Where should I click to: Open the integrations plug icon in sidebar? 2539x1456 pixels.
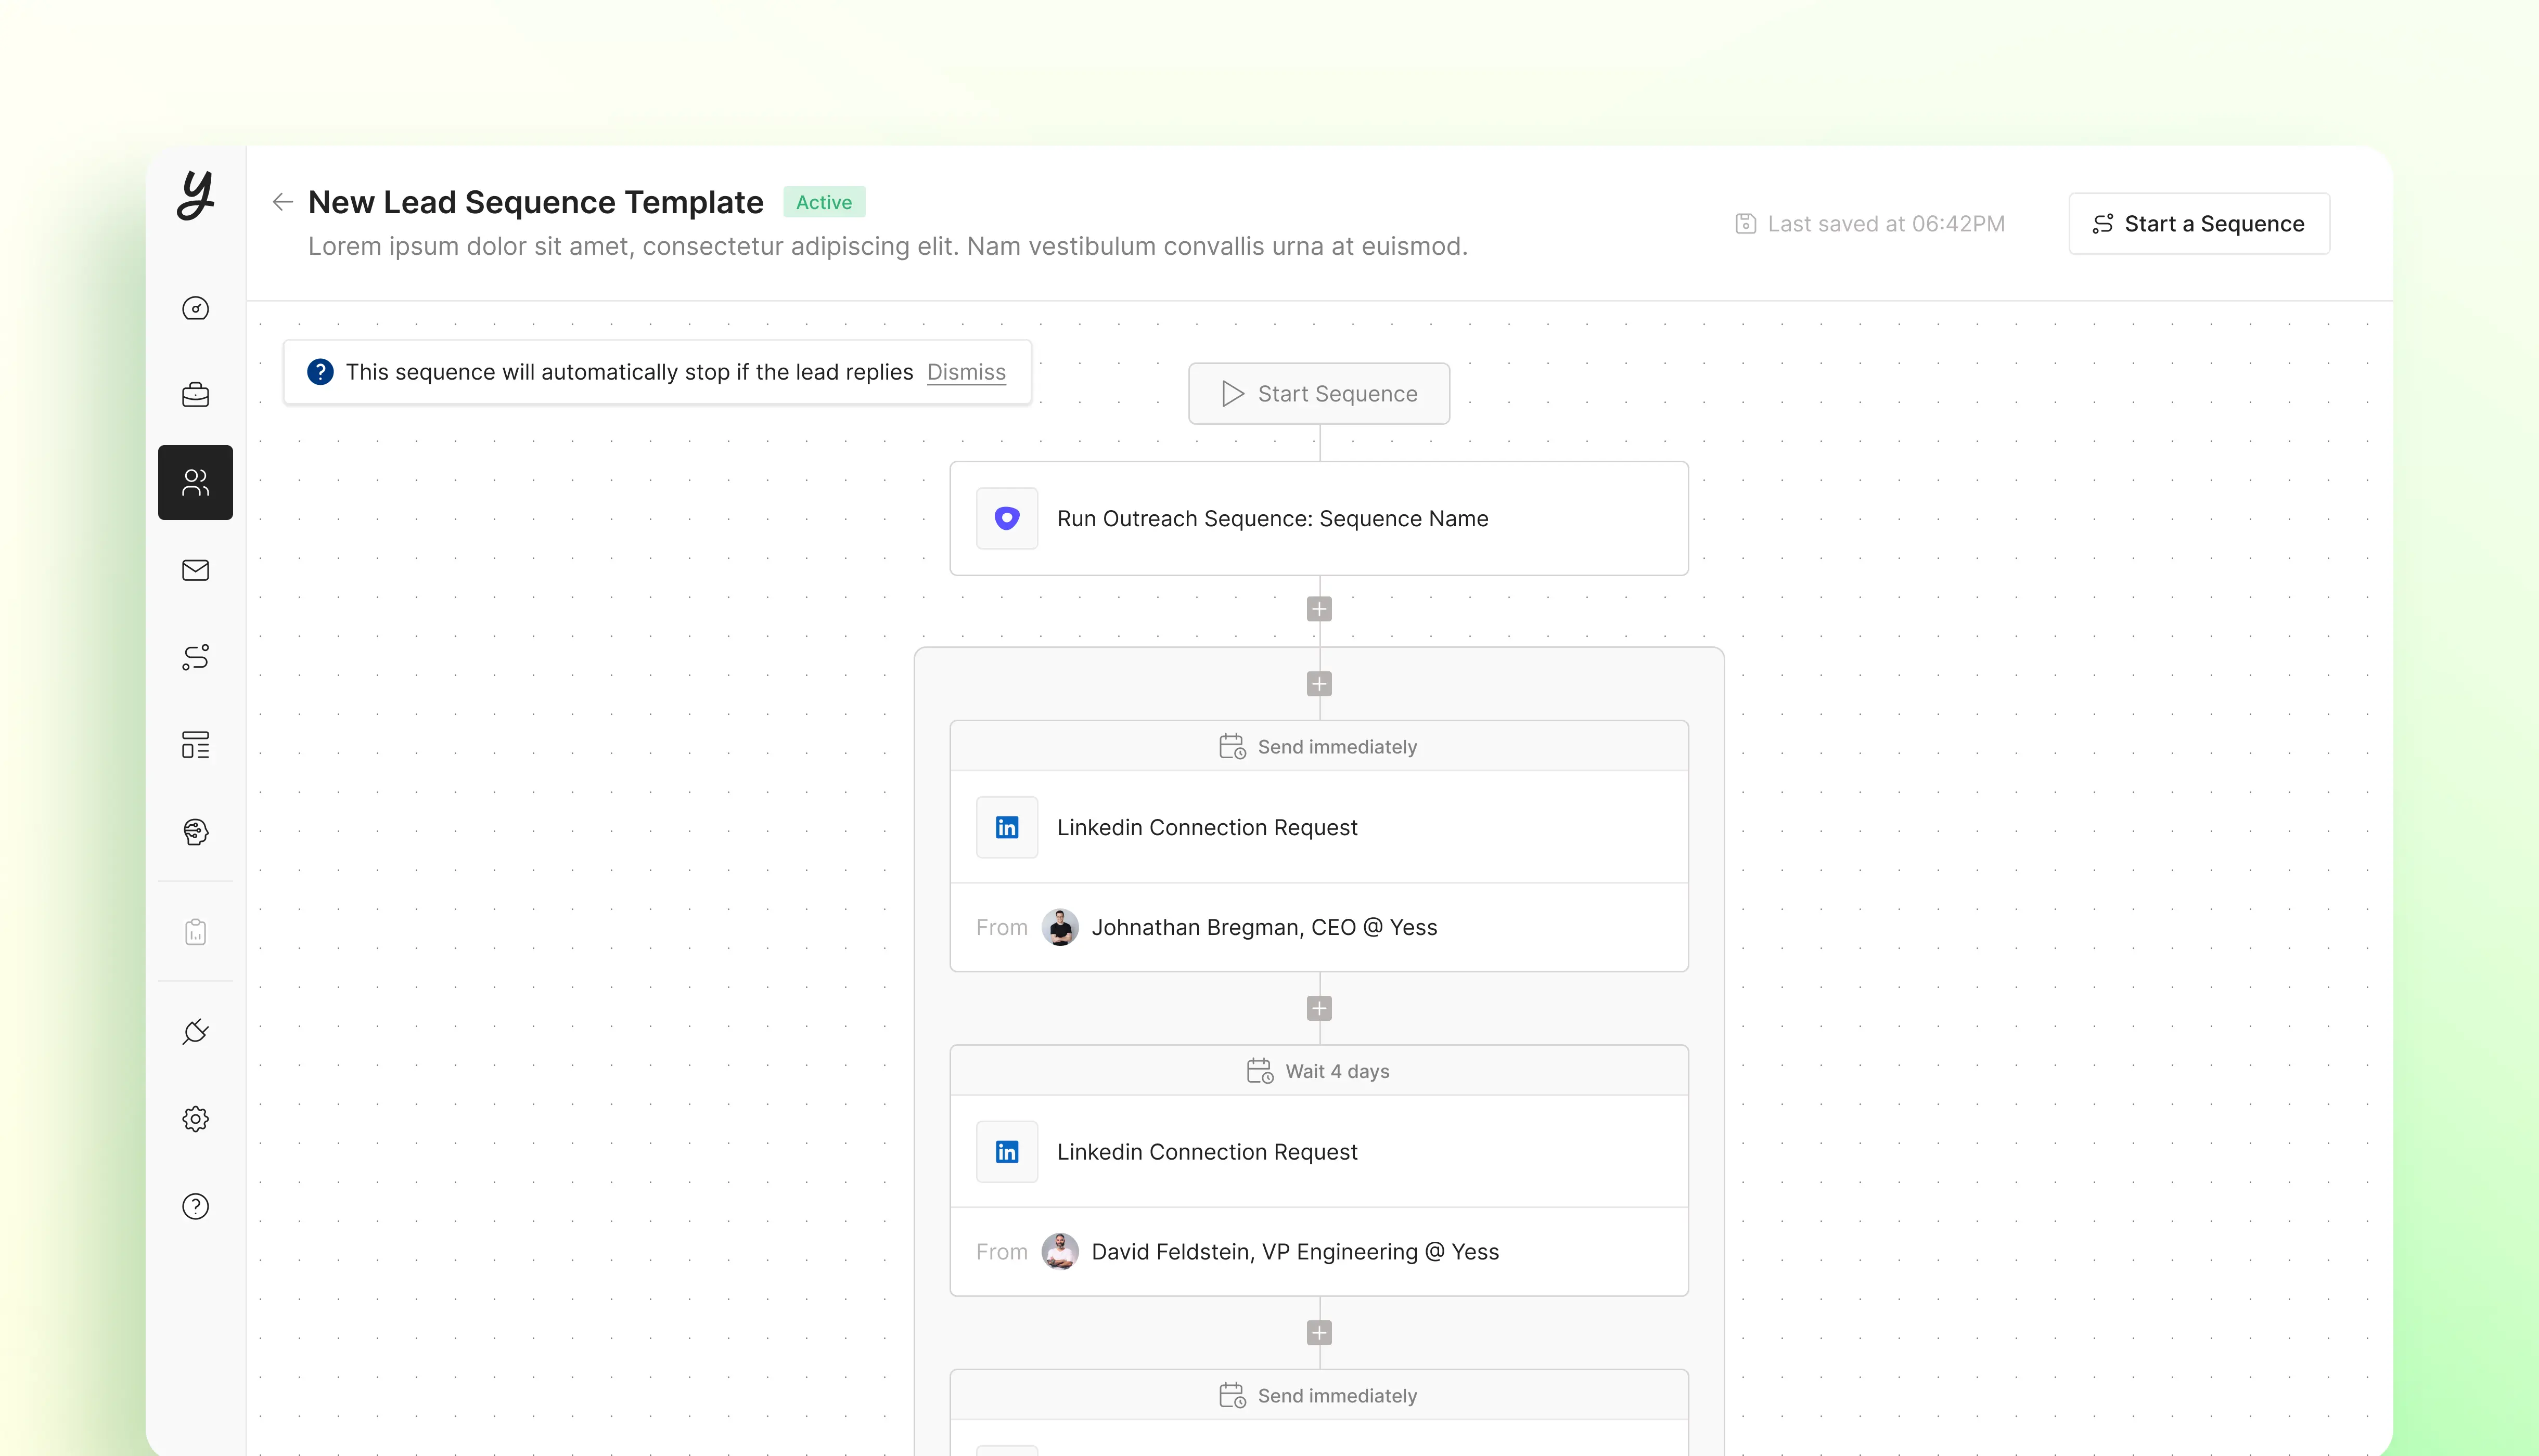pos(196,1031)
